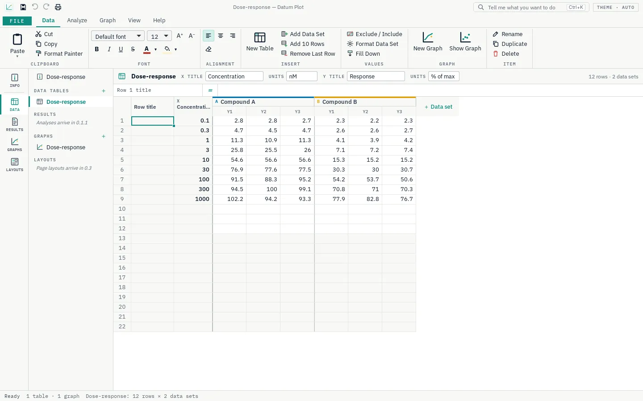Open the View tab
The width and height of the screenshot is (643, 401).
134,20
